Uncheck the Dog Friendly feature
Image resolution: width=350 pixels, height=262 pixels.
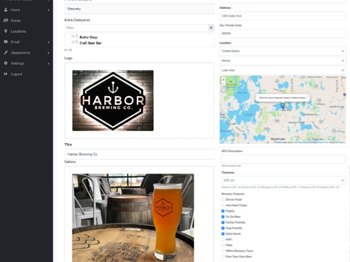pyautogui.click(x=223, y=228)
